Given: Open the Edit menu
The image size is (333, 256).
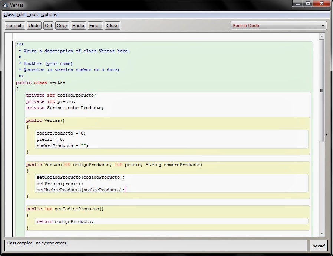Looking at the screenshot, I should pyautogui.click(x=20, y=14).
